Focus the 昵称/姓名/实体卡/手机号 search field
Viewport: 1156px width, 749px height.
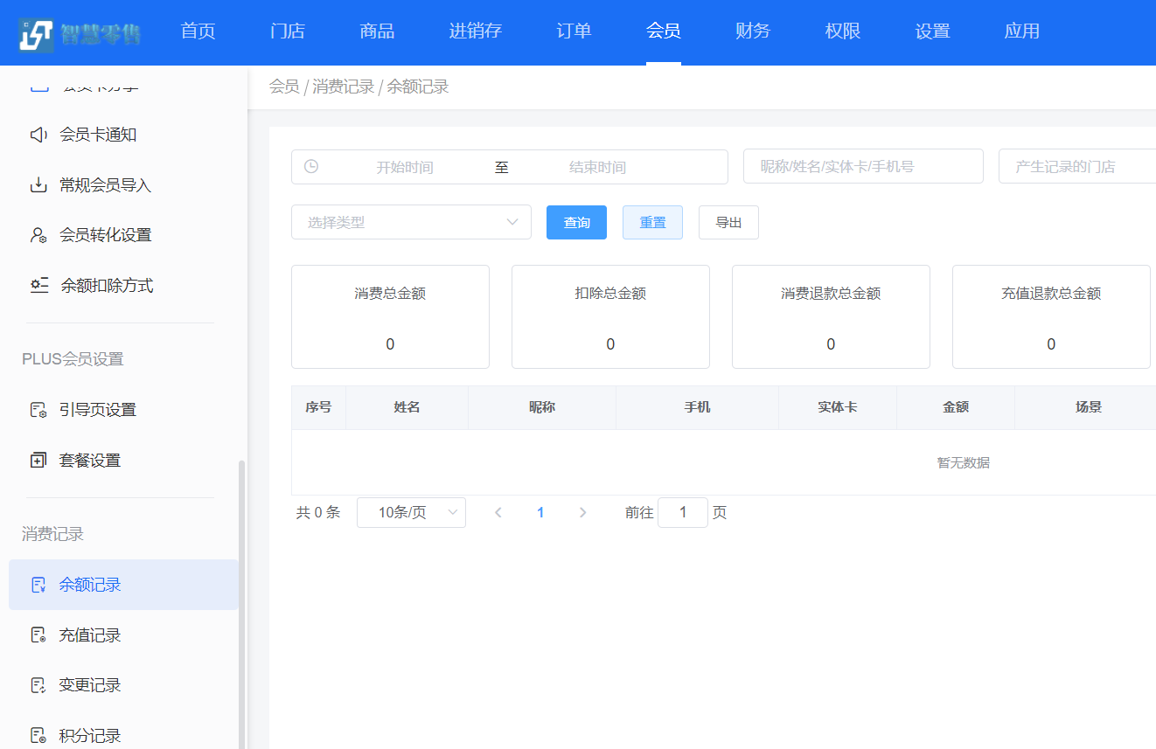click(x=863, y=166)
